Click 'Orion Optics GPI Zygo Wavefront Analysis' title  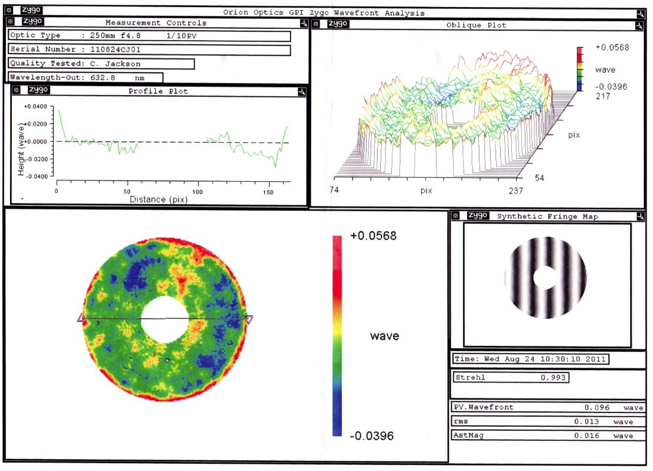click(x=324, y=12)
